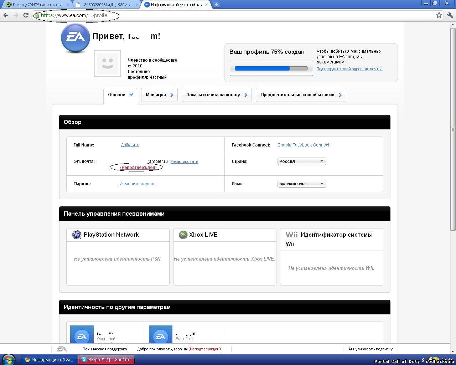Bookmark this page with the star icon
Image resolution: width=456 pixels, height=365 pixels.
click(439, 15)
